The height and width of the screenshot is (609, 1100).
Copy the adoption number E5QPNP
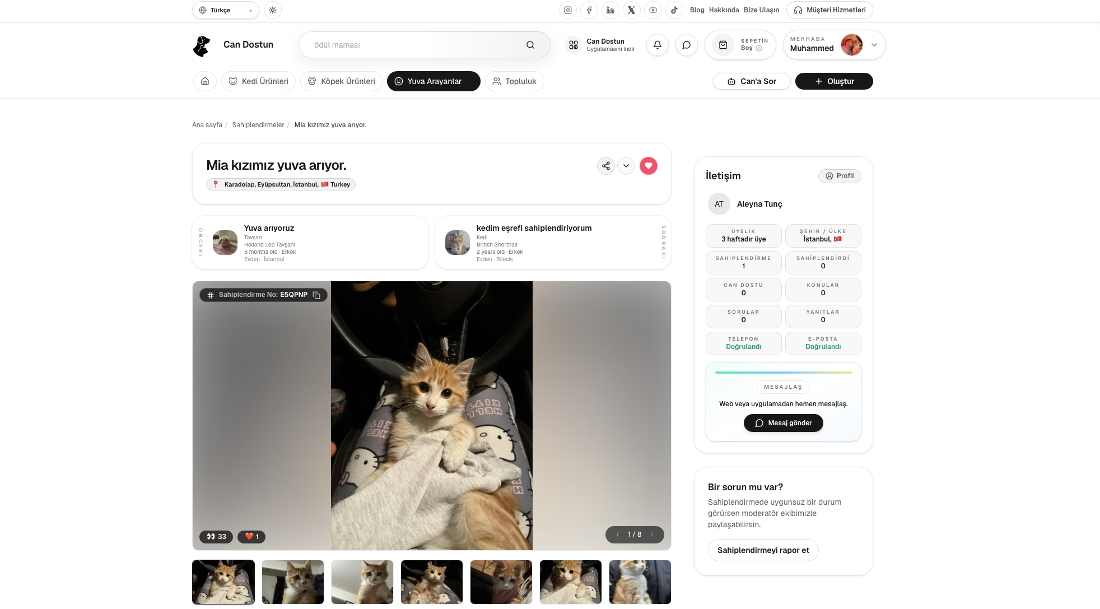point(316,295)
